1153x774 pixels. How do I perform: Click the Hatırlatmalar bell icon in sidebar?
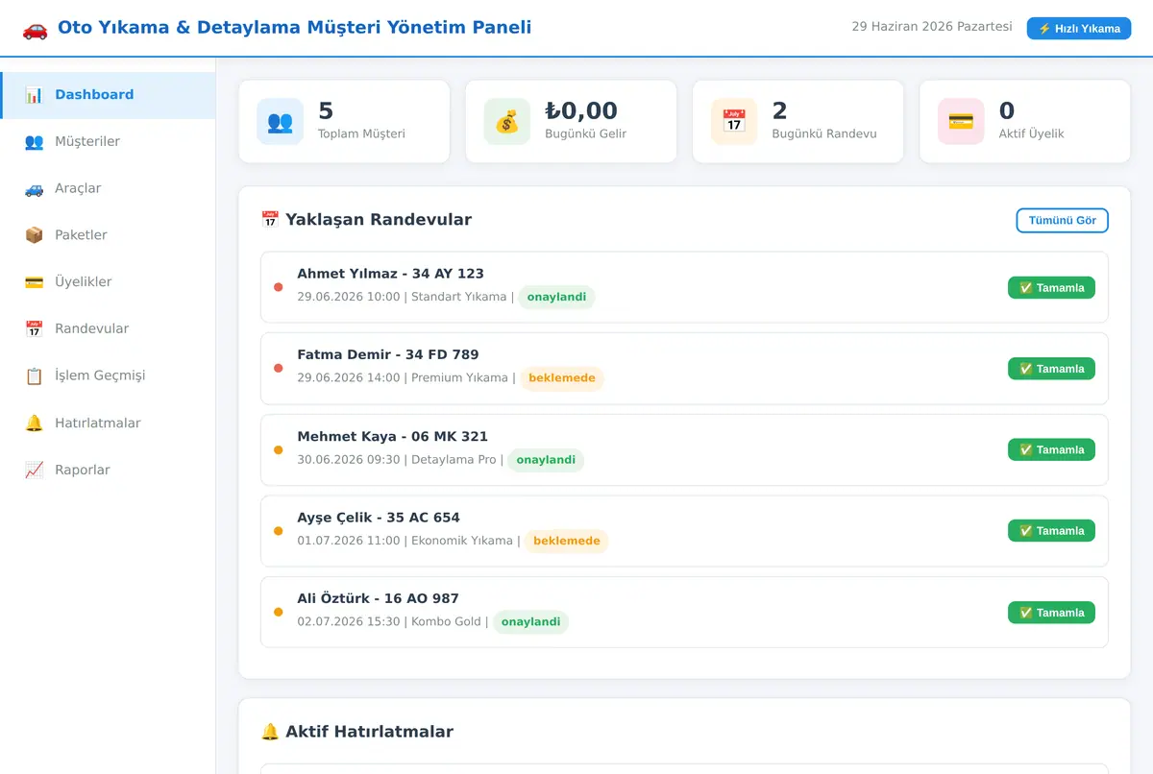pos(34,423)
